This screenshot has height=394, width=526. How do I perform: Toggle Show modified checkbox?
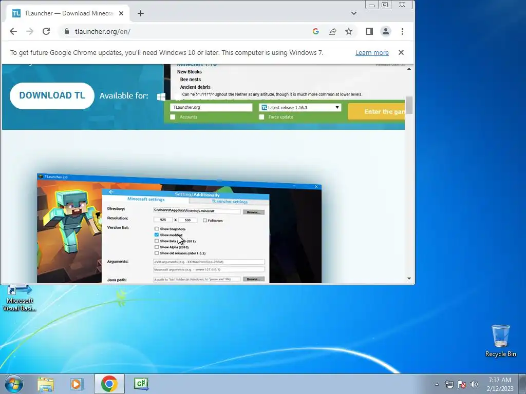(157, 235)
